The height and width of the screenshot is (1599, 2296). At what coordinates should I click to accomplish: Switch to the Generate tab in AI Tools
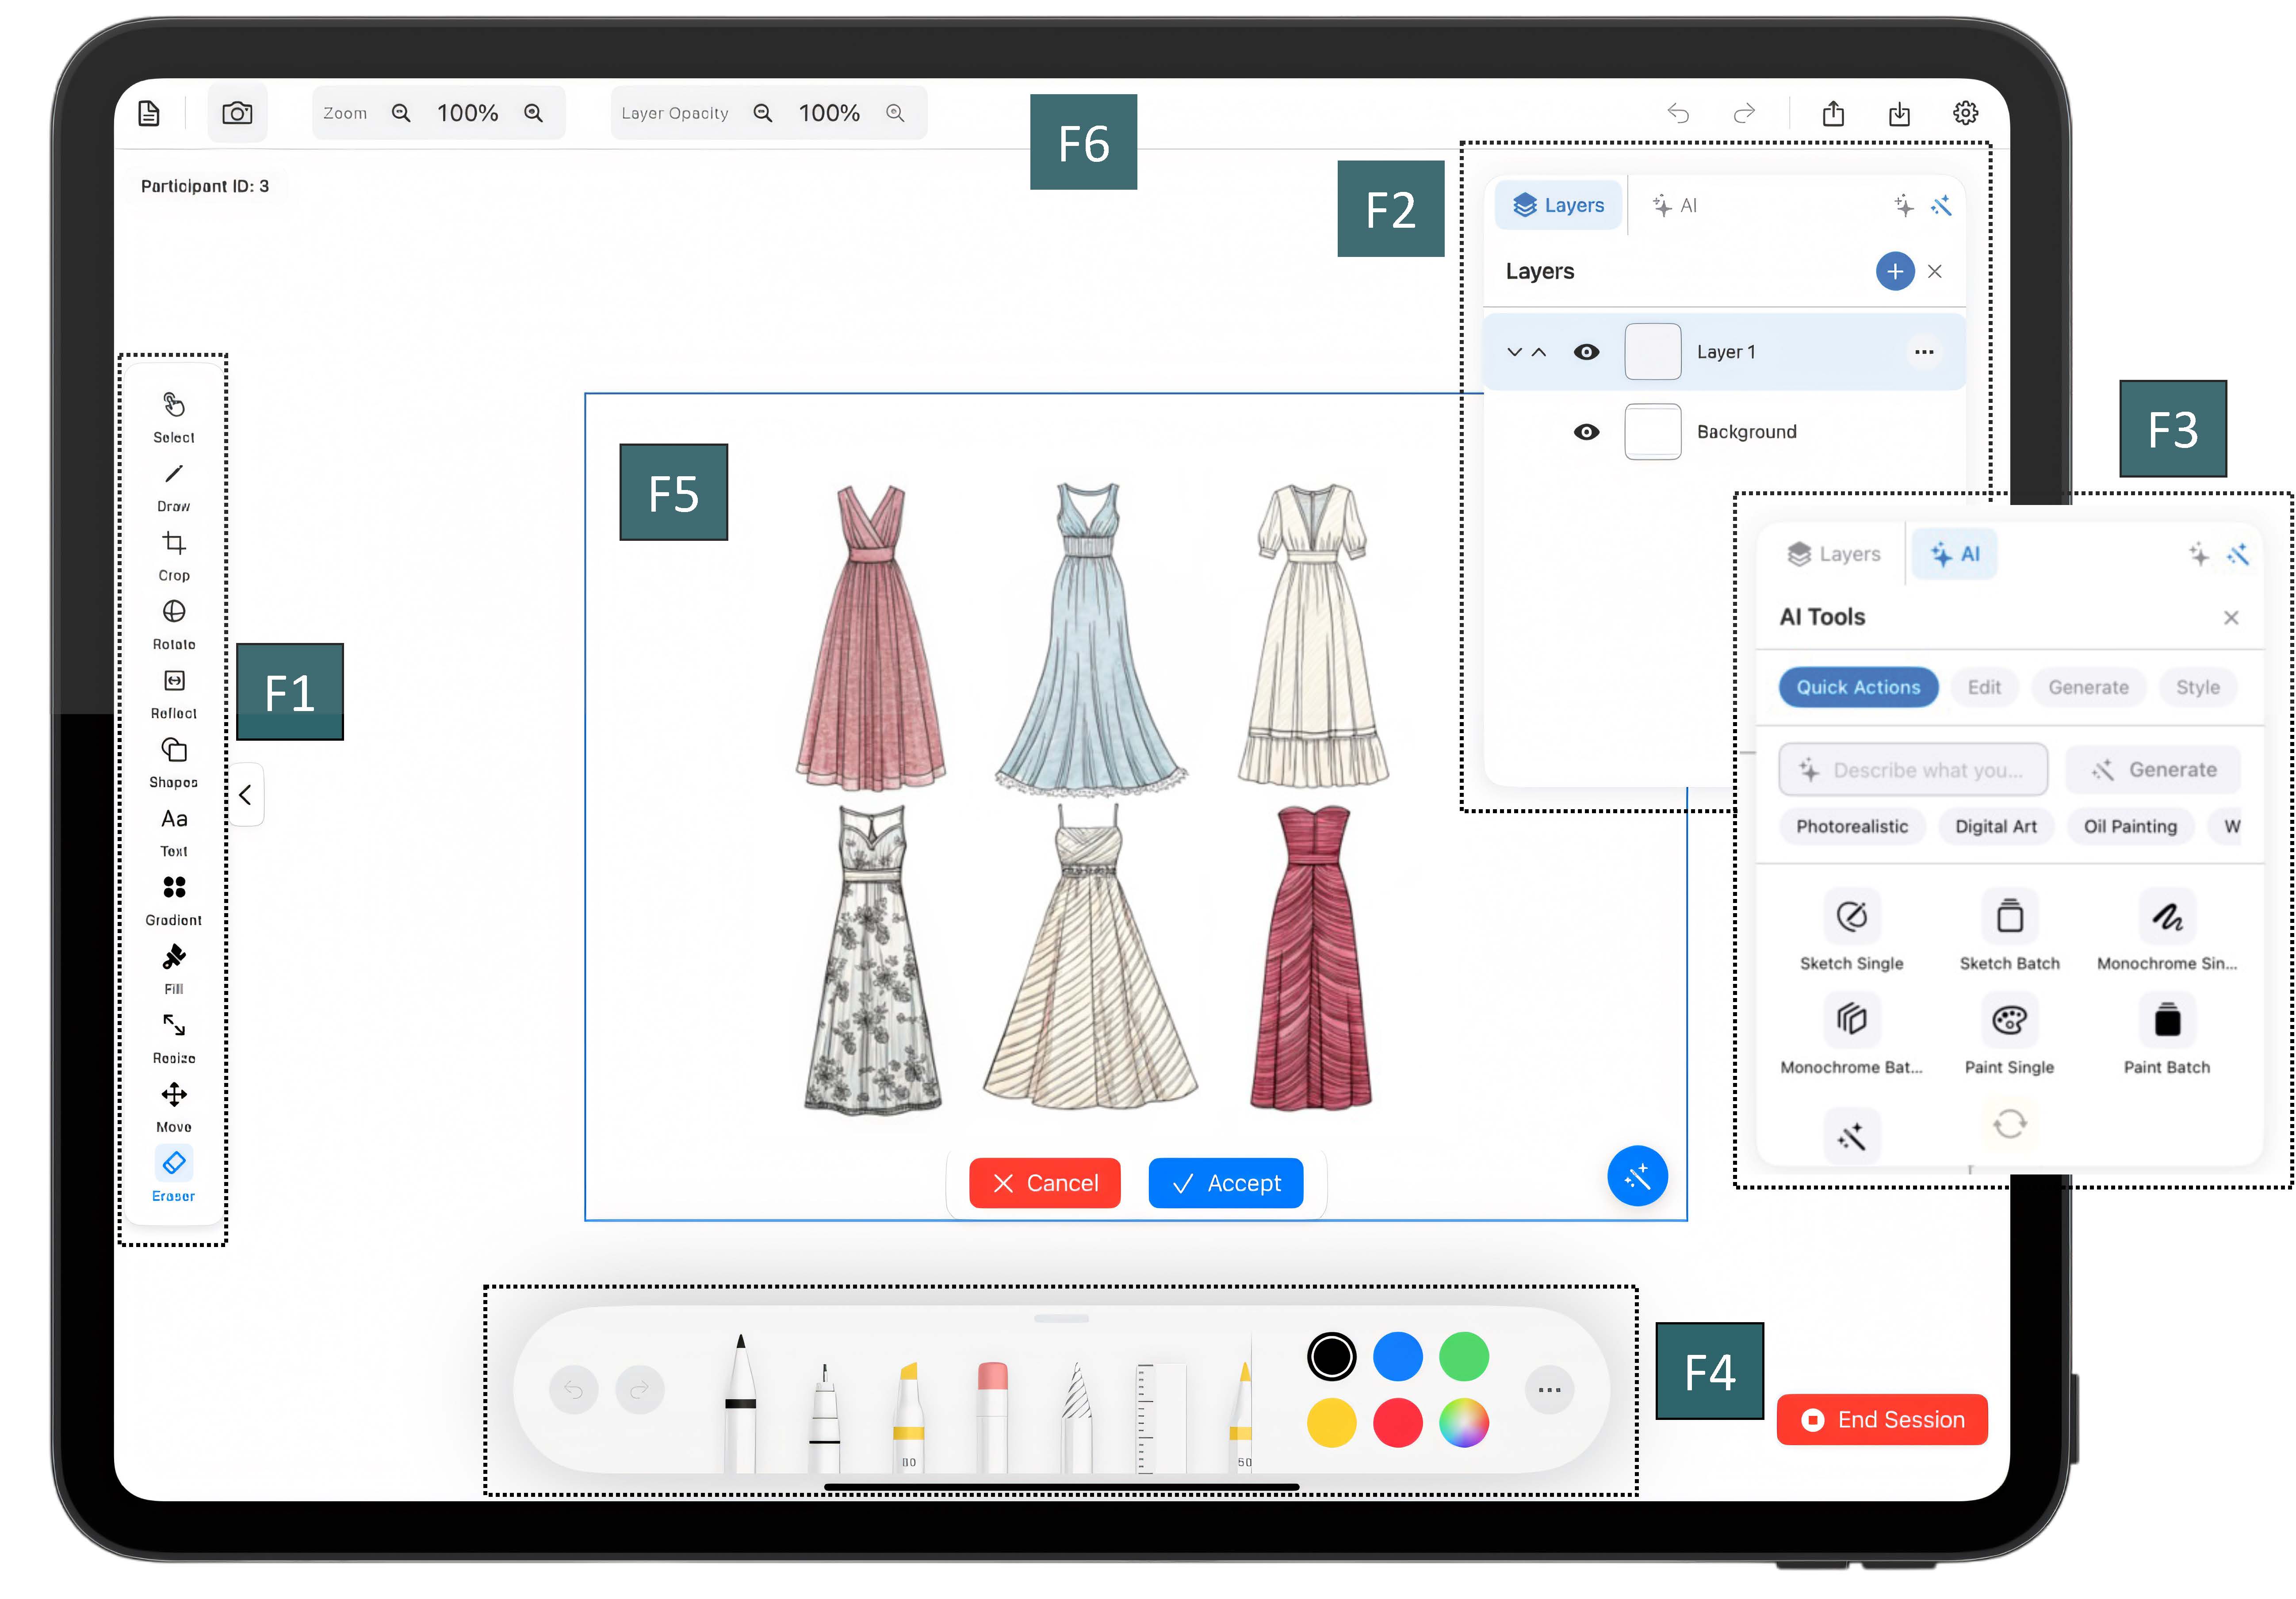click(2088, 687)
